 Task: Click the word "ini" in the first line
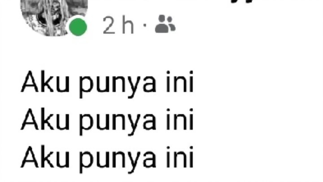180,81
